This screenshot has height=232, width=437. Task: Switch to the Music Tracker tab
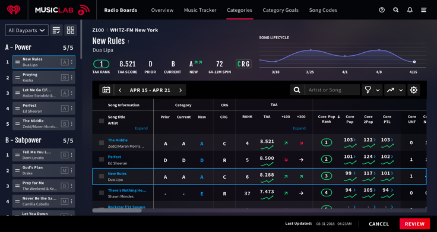pos(200,10)
